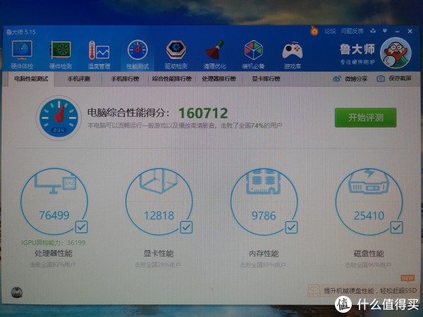This screenshot has width=423, height=317.
Task: Toggle the processor test checkbox
Action: [x=81, y=227]
